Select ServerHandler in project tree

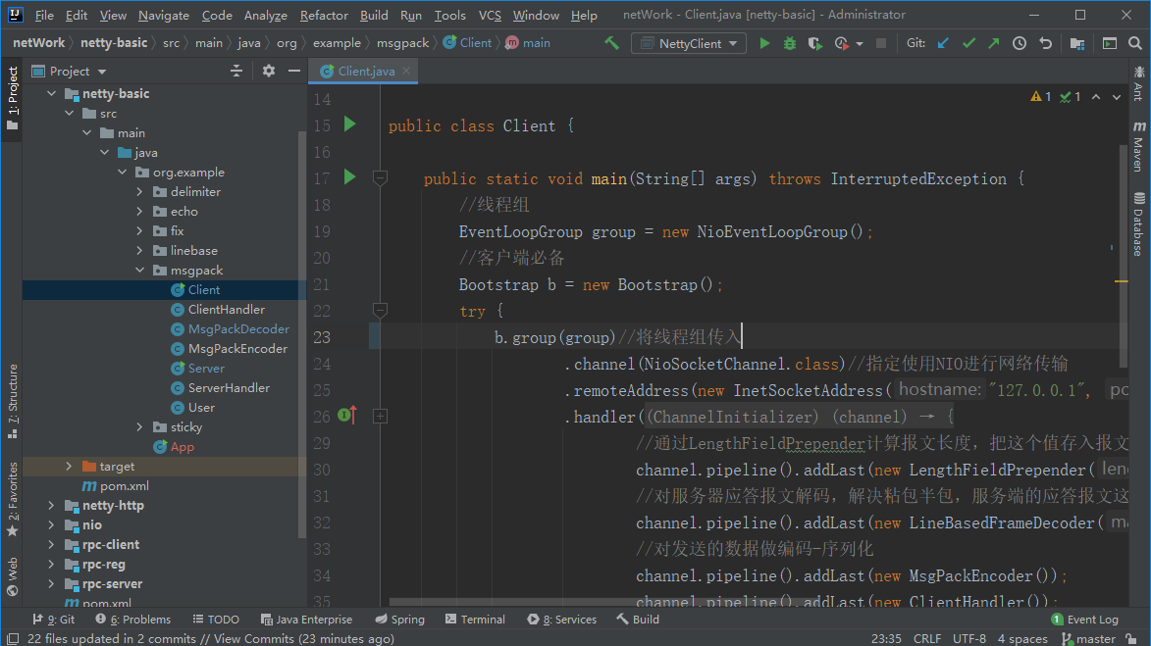tap(229, 387)
